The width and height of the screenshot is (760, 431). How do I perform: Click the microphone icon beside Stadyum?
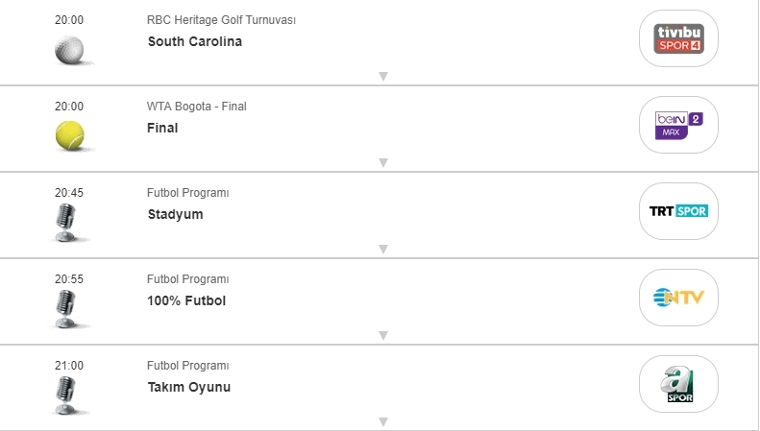tap(65, 223)
